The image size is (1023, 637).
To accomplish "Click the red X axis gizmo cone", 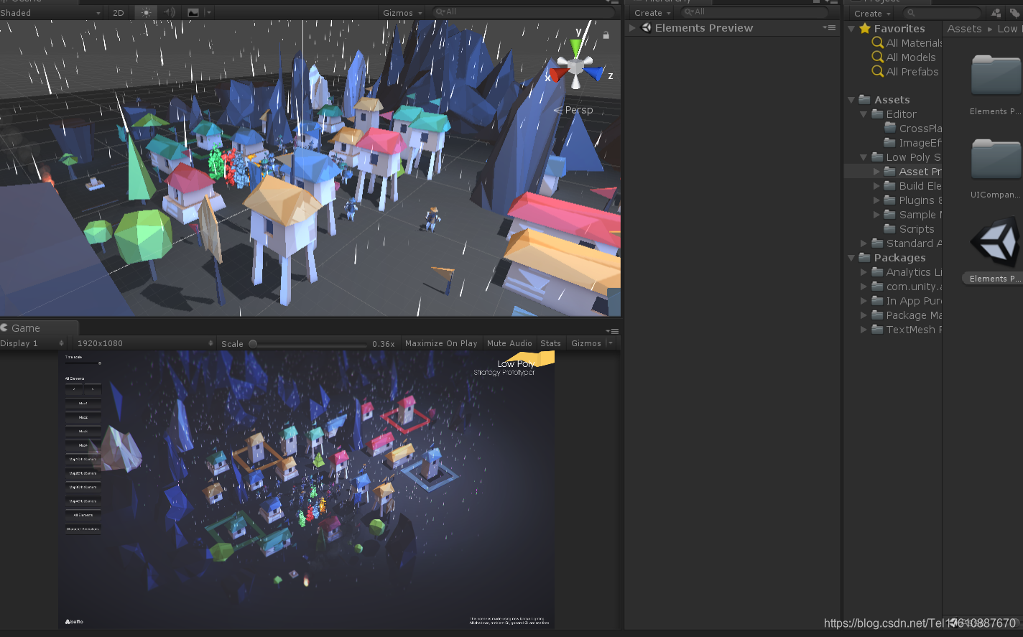I will coord(558,73).
